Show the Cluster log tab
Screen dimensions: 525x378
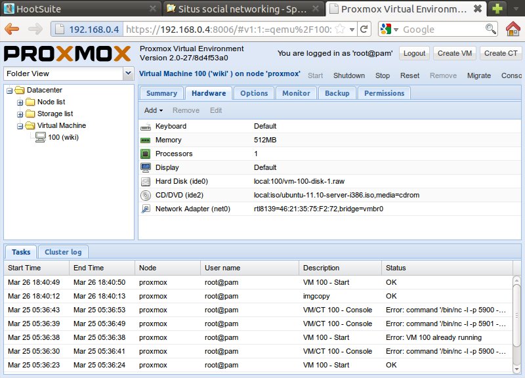tap(63, 252)
